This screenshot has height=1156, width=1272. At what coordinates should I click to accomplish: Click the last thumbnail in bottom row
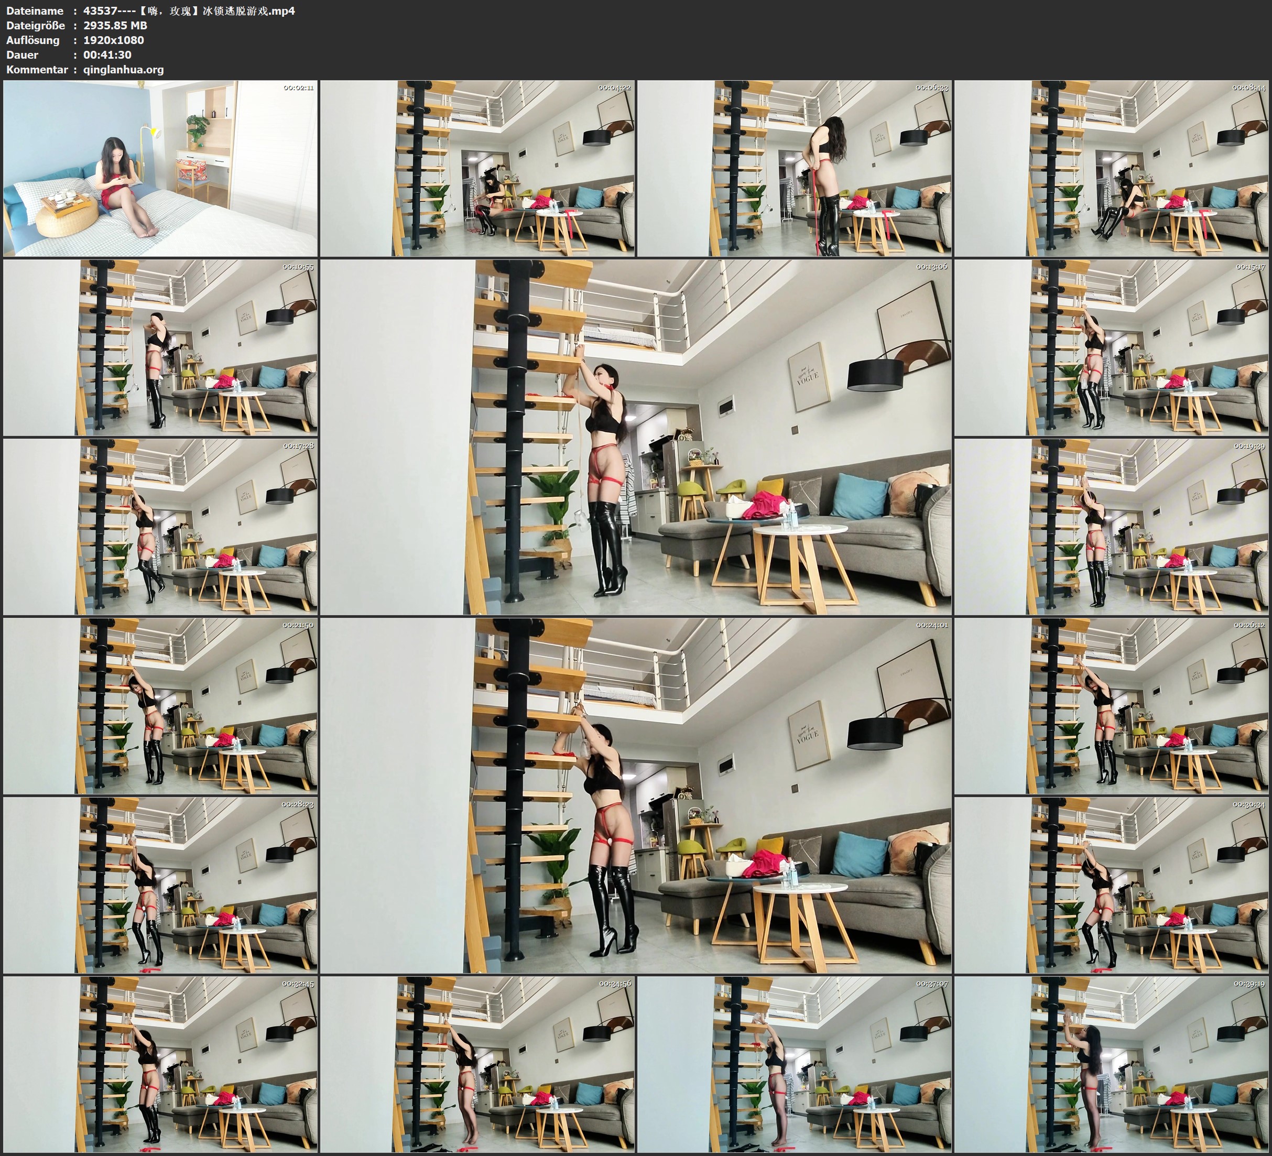click(1111, 1064)
